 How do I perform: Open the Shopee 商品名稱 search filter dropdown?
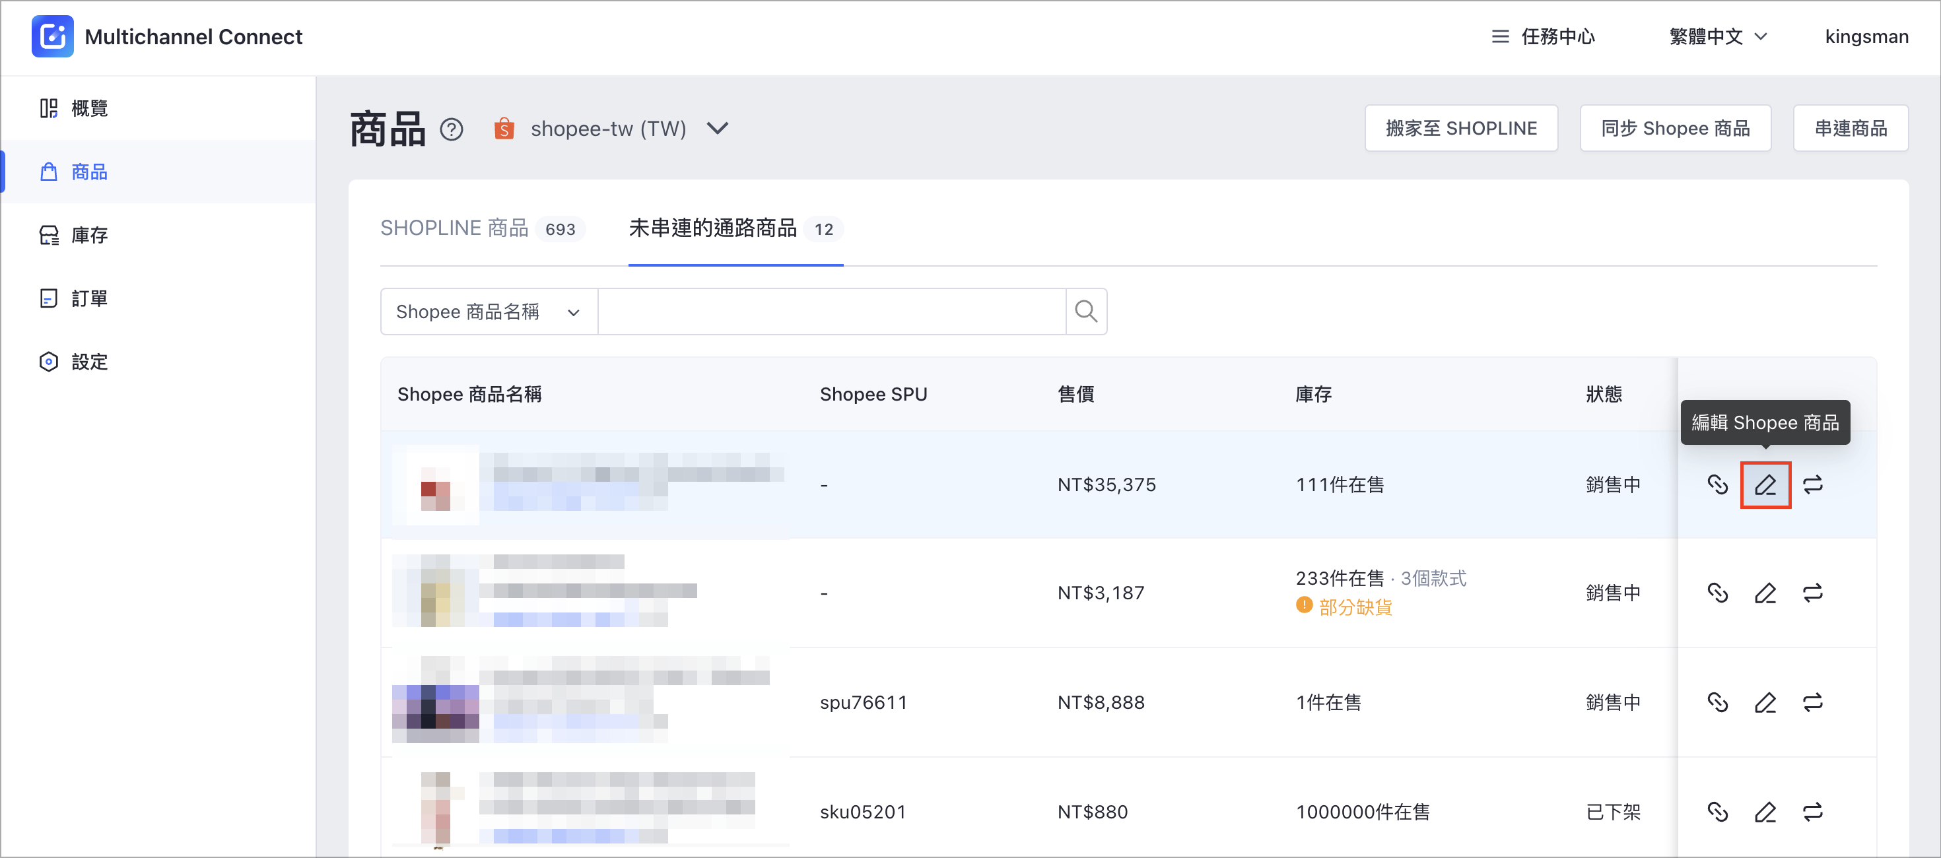click(x=489, y=311)
